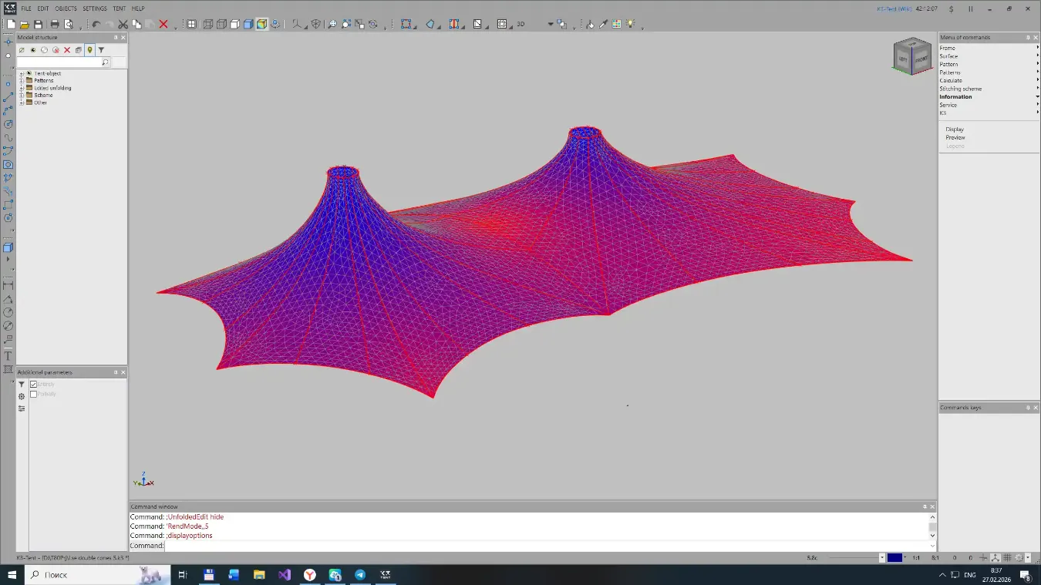
Task: Select the 3D box primitive tool
Action: coord(8,247)
